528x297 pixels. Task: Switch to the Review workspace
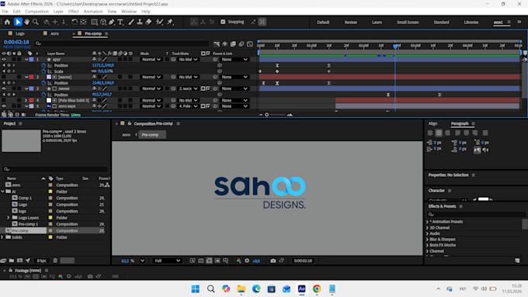(350, 22)
